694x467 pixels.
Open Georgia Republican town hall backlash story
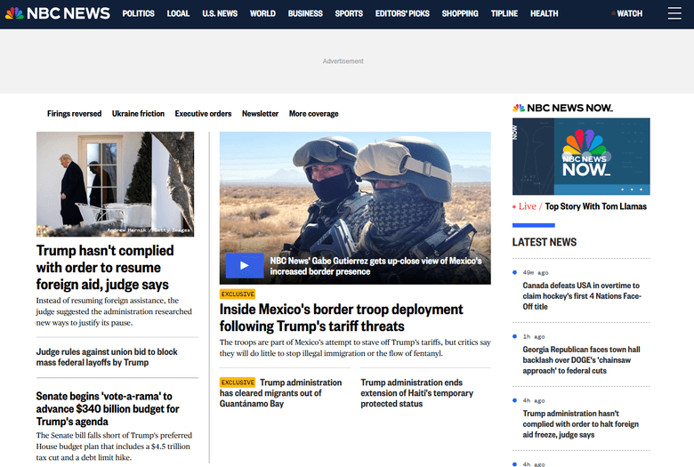[x=582, y=360]
